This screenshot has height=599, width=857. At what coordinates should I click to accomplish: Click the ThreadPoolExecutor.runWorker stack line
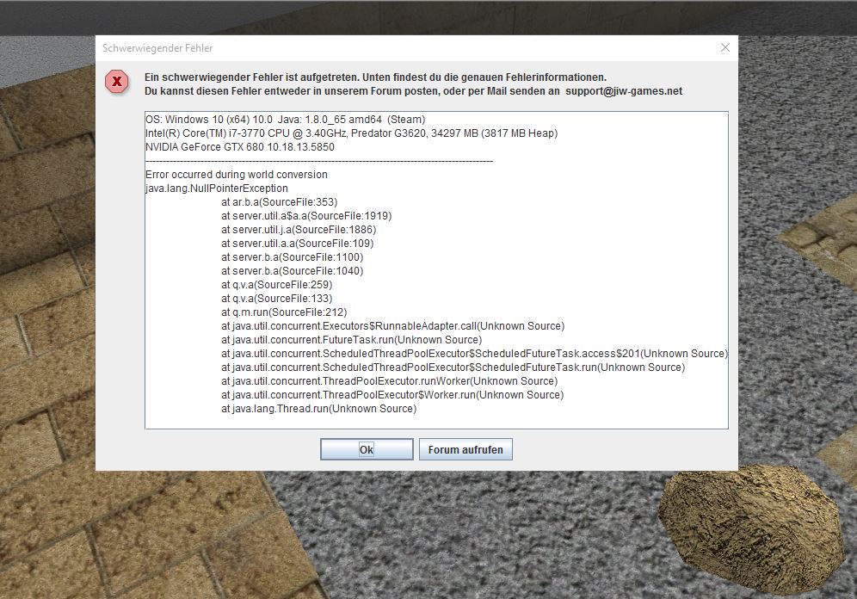[x=389, y=381]
